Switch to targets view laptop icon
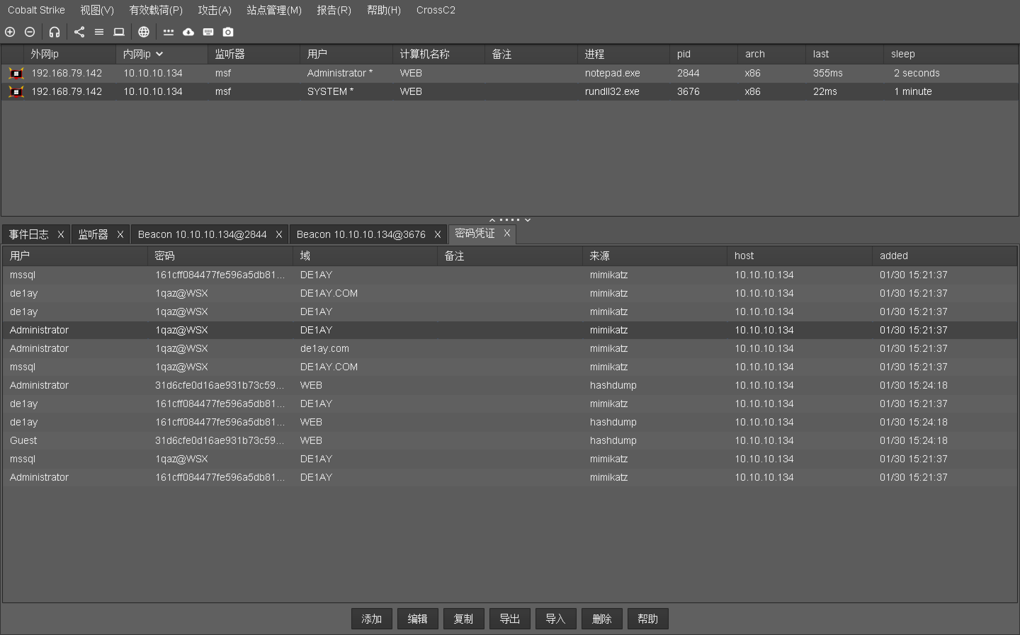 119,32
